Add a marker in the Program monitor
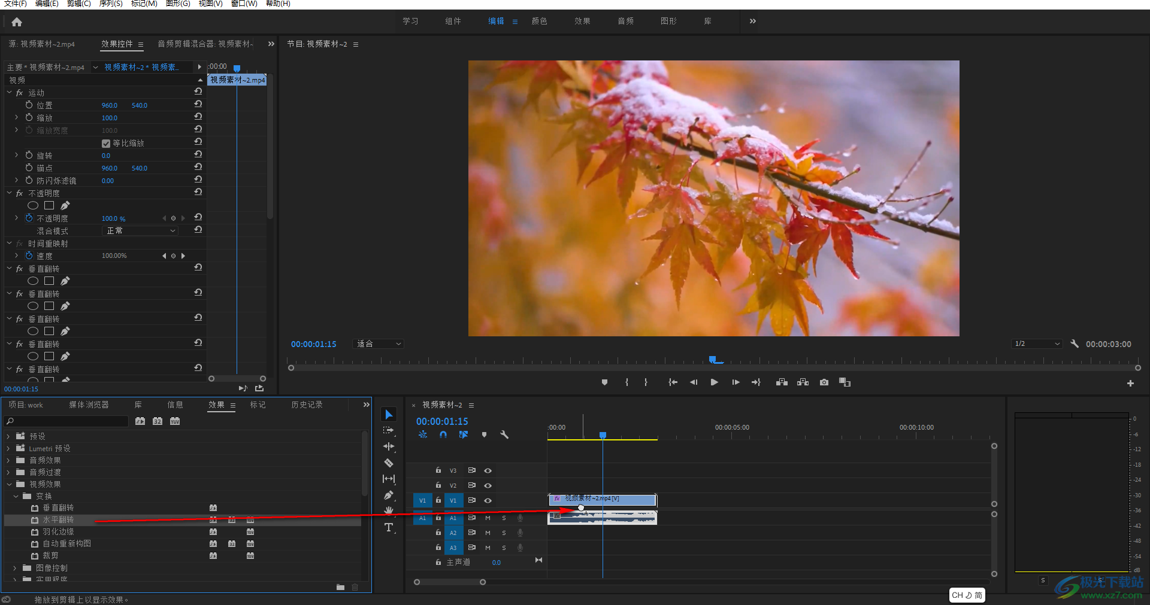 [x=604, y=382]
